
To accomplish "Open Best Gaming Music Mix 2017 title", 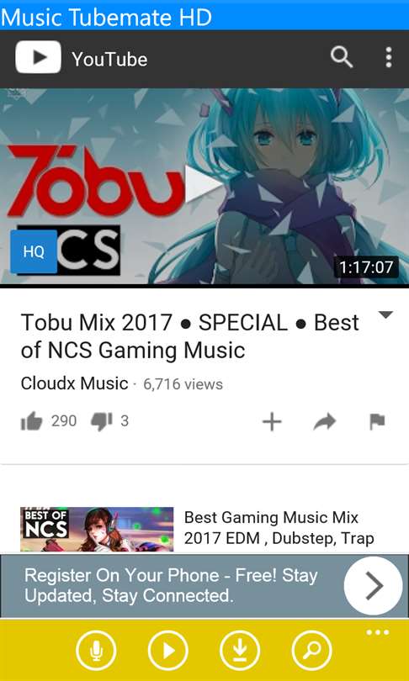I will click(279, 528).
